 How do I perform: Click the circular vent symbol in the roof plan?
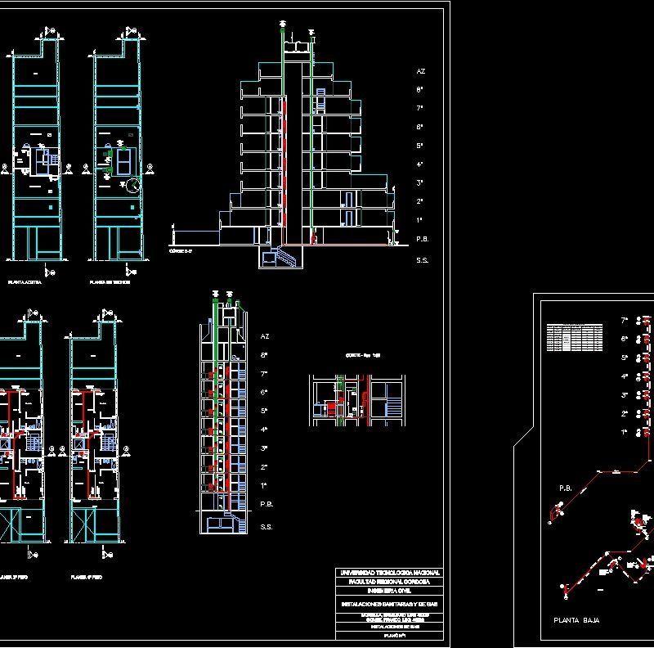pos(132,186)
